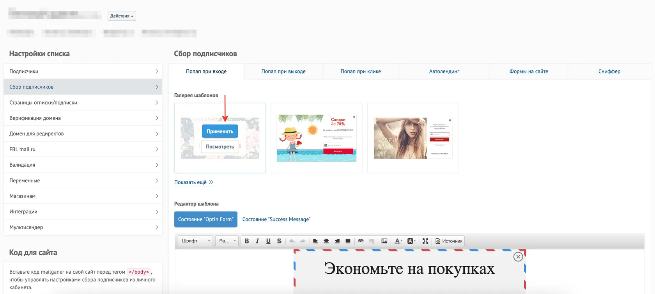Justify text with the justify icon
The width and height of the screenshot is (655, 294).
pos(348,241)
